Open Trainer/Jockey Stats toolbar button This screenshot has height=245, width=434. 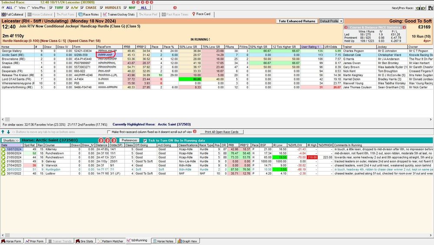pos(119,14)
